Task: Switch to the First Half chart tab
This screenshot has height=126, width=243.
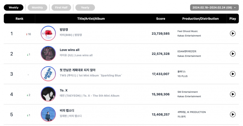Action: pos(61,8)
